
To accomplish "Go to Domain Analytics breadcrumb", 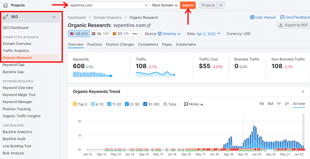I will tap(108, 17).
